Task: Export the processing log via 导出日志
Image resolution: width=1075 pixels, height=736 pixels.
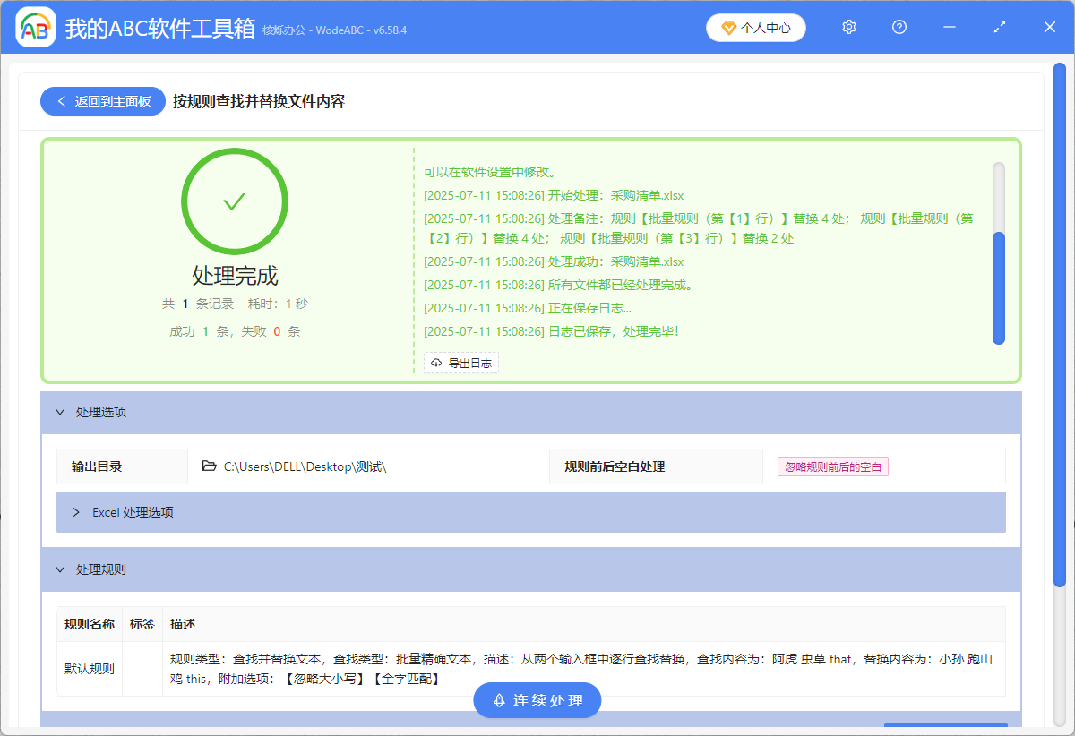Action: point(460,363)
